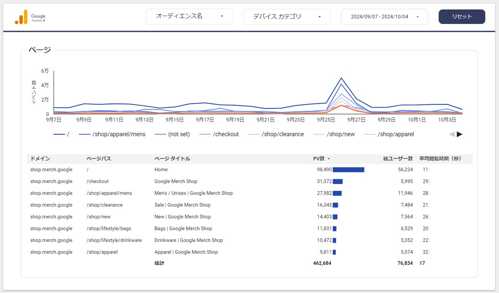Click the 9月7日 x-axis label
This screenshot has height=293, width=499.
pyautogui.click(x=54, y=120)
